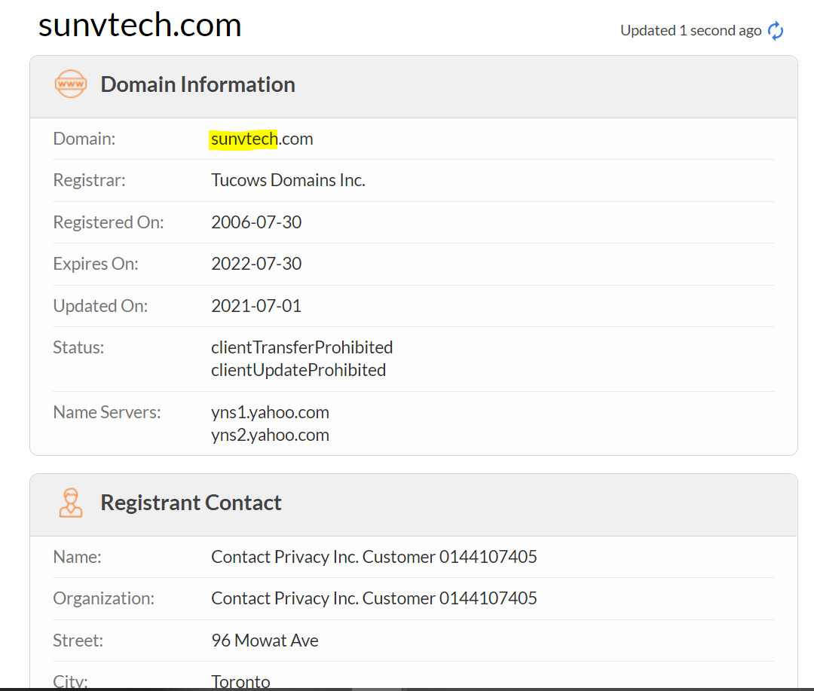The width and height of the screenshot is (814, 691).
Task: Click the sunvtech.com page heading
Action: [x=139, y=25]
